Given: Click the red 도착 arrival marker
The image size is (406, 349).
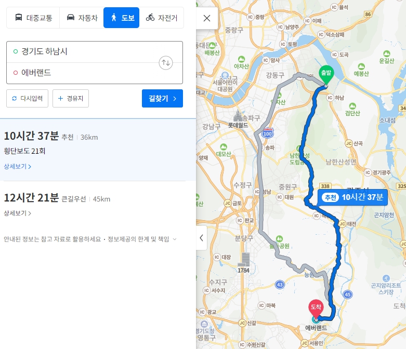Looking at the screenshot, I should pyautogui.click(x=316, y=309).
